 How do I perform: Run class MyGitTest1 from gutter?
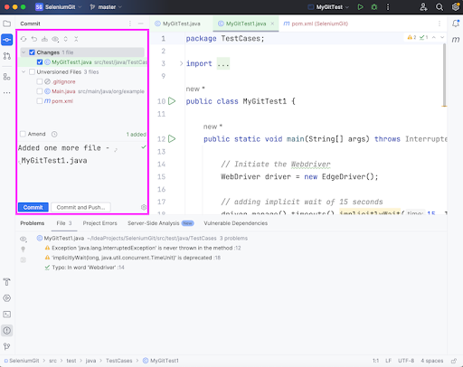[x=172, y=101]
